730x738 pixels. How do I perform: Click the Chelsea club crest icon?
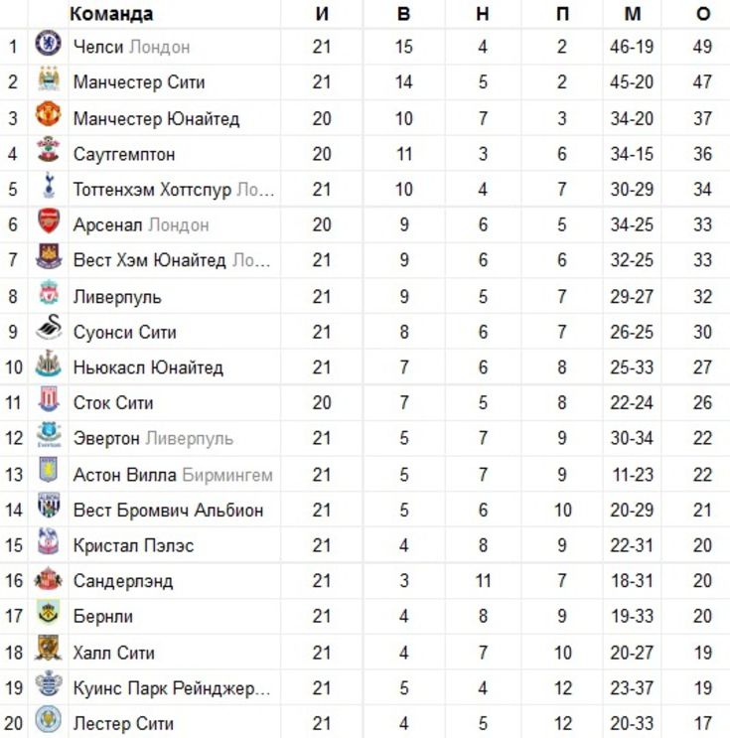tap(48, 44)
